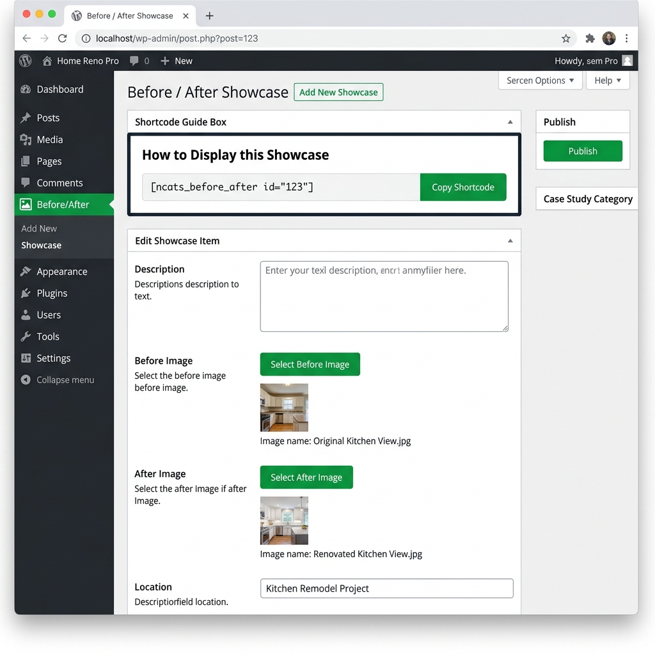Reload the page with the refresh icon
This screenshot has height=655, width=655.
(x=63, y=38)
